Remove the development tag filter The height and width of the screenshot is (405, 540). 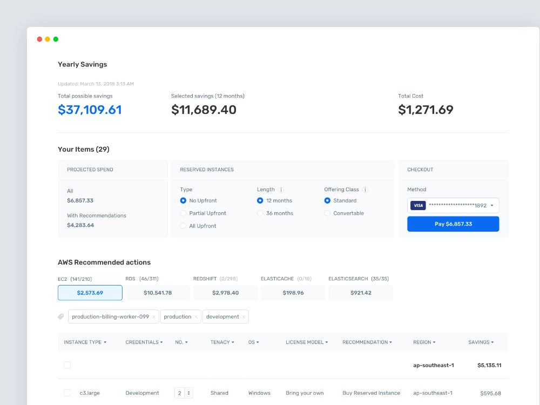pos(244,317)
